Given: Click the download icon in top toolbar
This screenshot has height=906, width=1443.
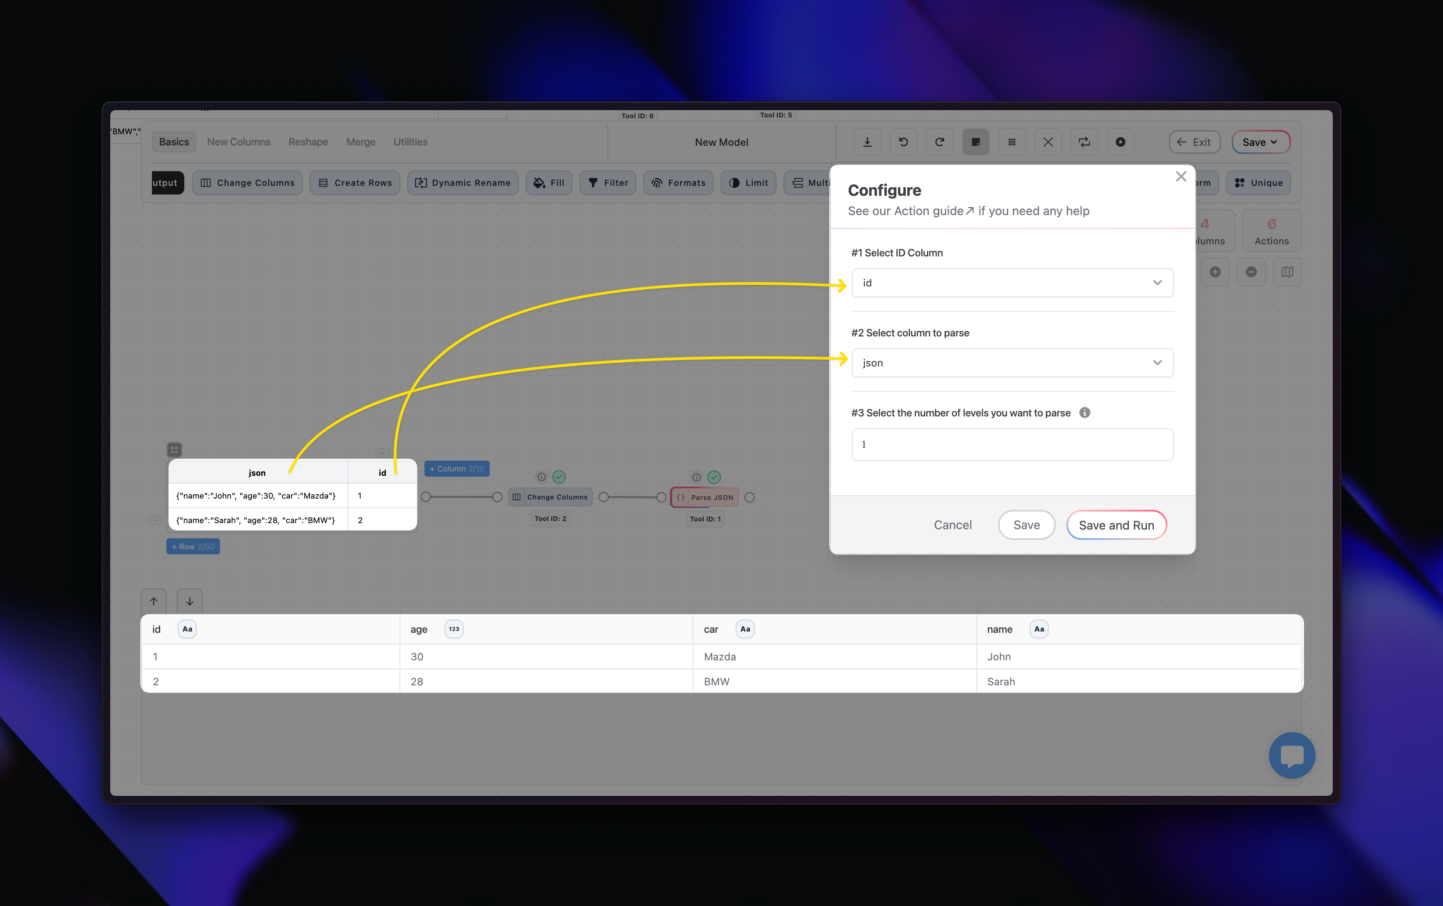Looking at the screenshot, I should coord(867,142).
